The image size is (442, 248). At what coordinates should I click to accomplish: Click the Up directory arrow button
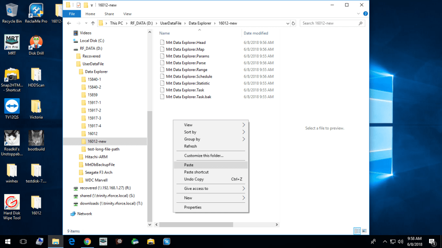pos(93,23)
